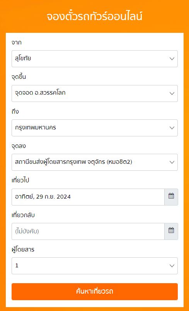Click the chevron arrow beside กรุงเทพมหานคร

[172, 128]
